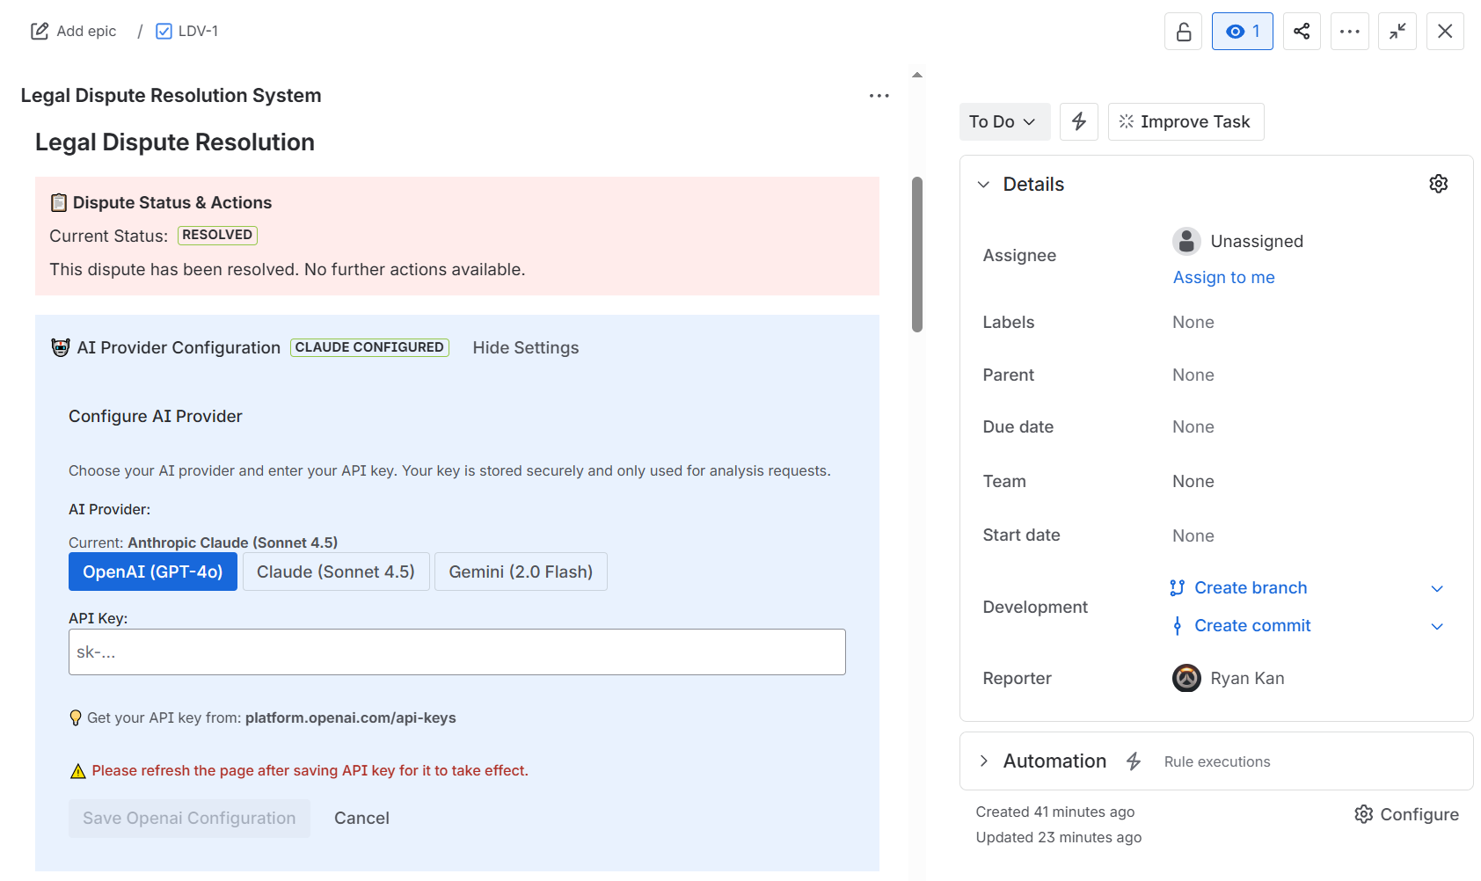The height and width of the screenshot is (881, 1481).
Task: Click the warning triangle icon
Action: coord(78,771)
